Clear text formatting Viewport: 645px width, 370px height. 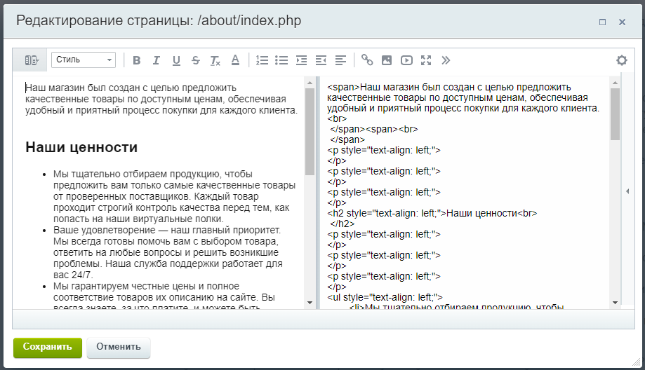(215, 60)
